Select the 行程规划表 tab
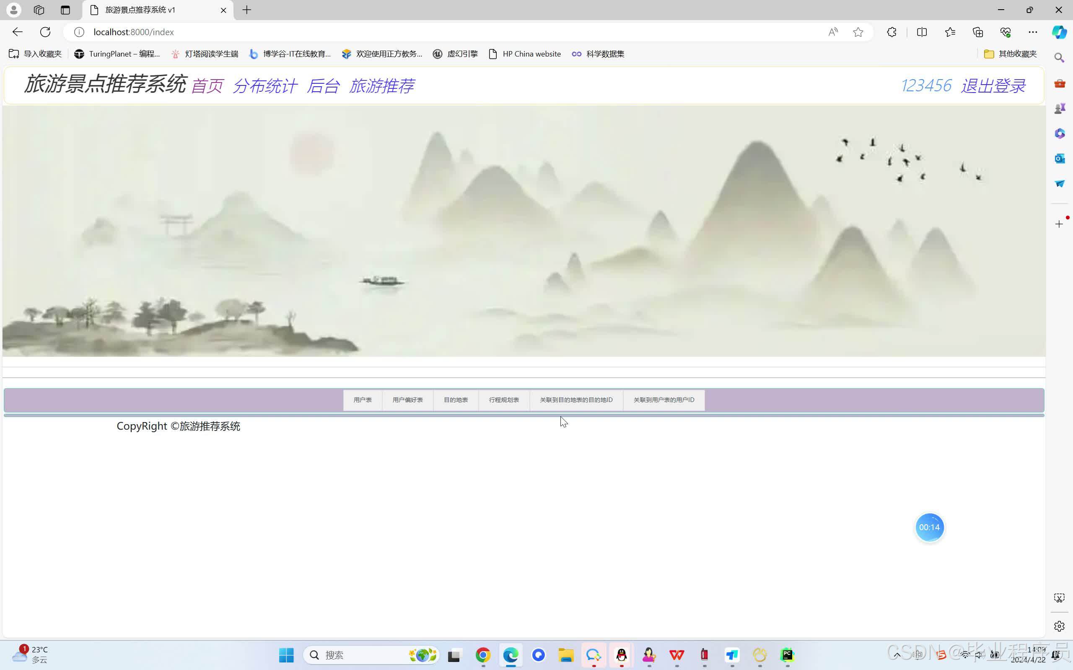The image size is (1073, 670). pyautogui.click(x=504, y=399)
